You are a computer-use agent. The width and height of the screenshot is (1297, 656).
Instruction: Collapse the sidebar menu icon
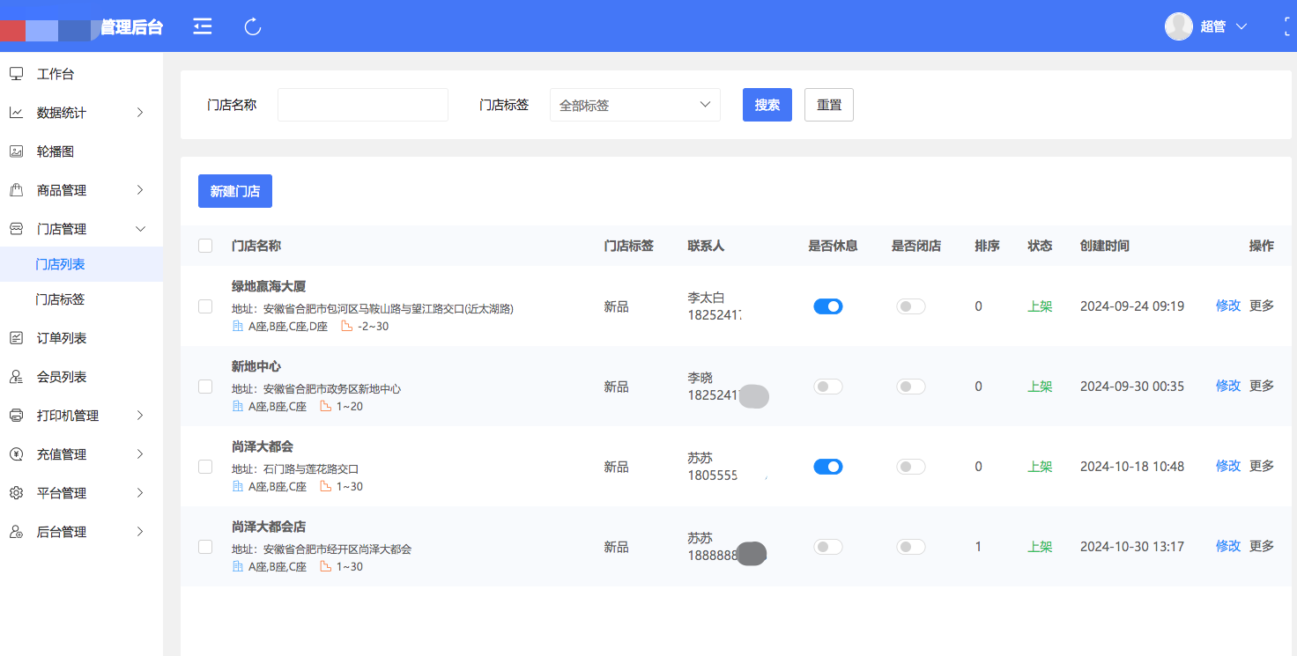pos(203,26)
